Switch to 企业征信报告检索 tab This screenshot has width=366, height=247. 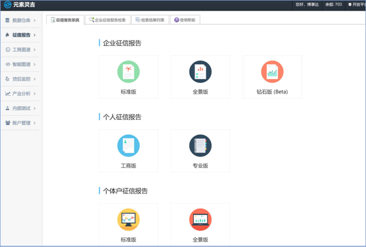(107, 20)
